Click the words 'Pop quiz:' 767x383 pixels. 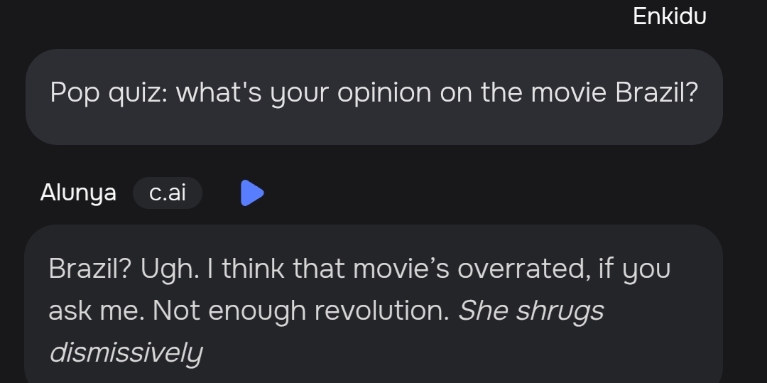pos(109,92)
